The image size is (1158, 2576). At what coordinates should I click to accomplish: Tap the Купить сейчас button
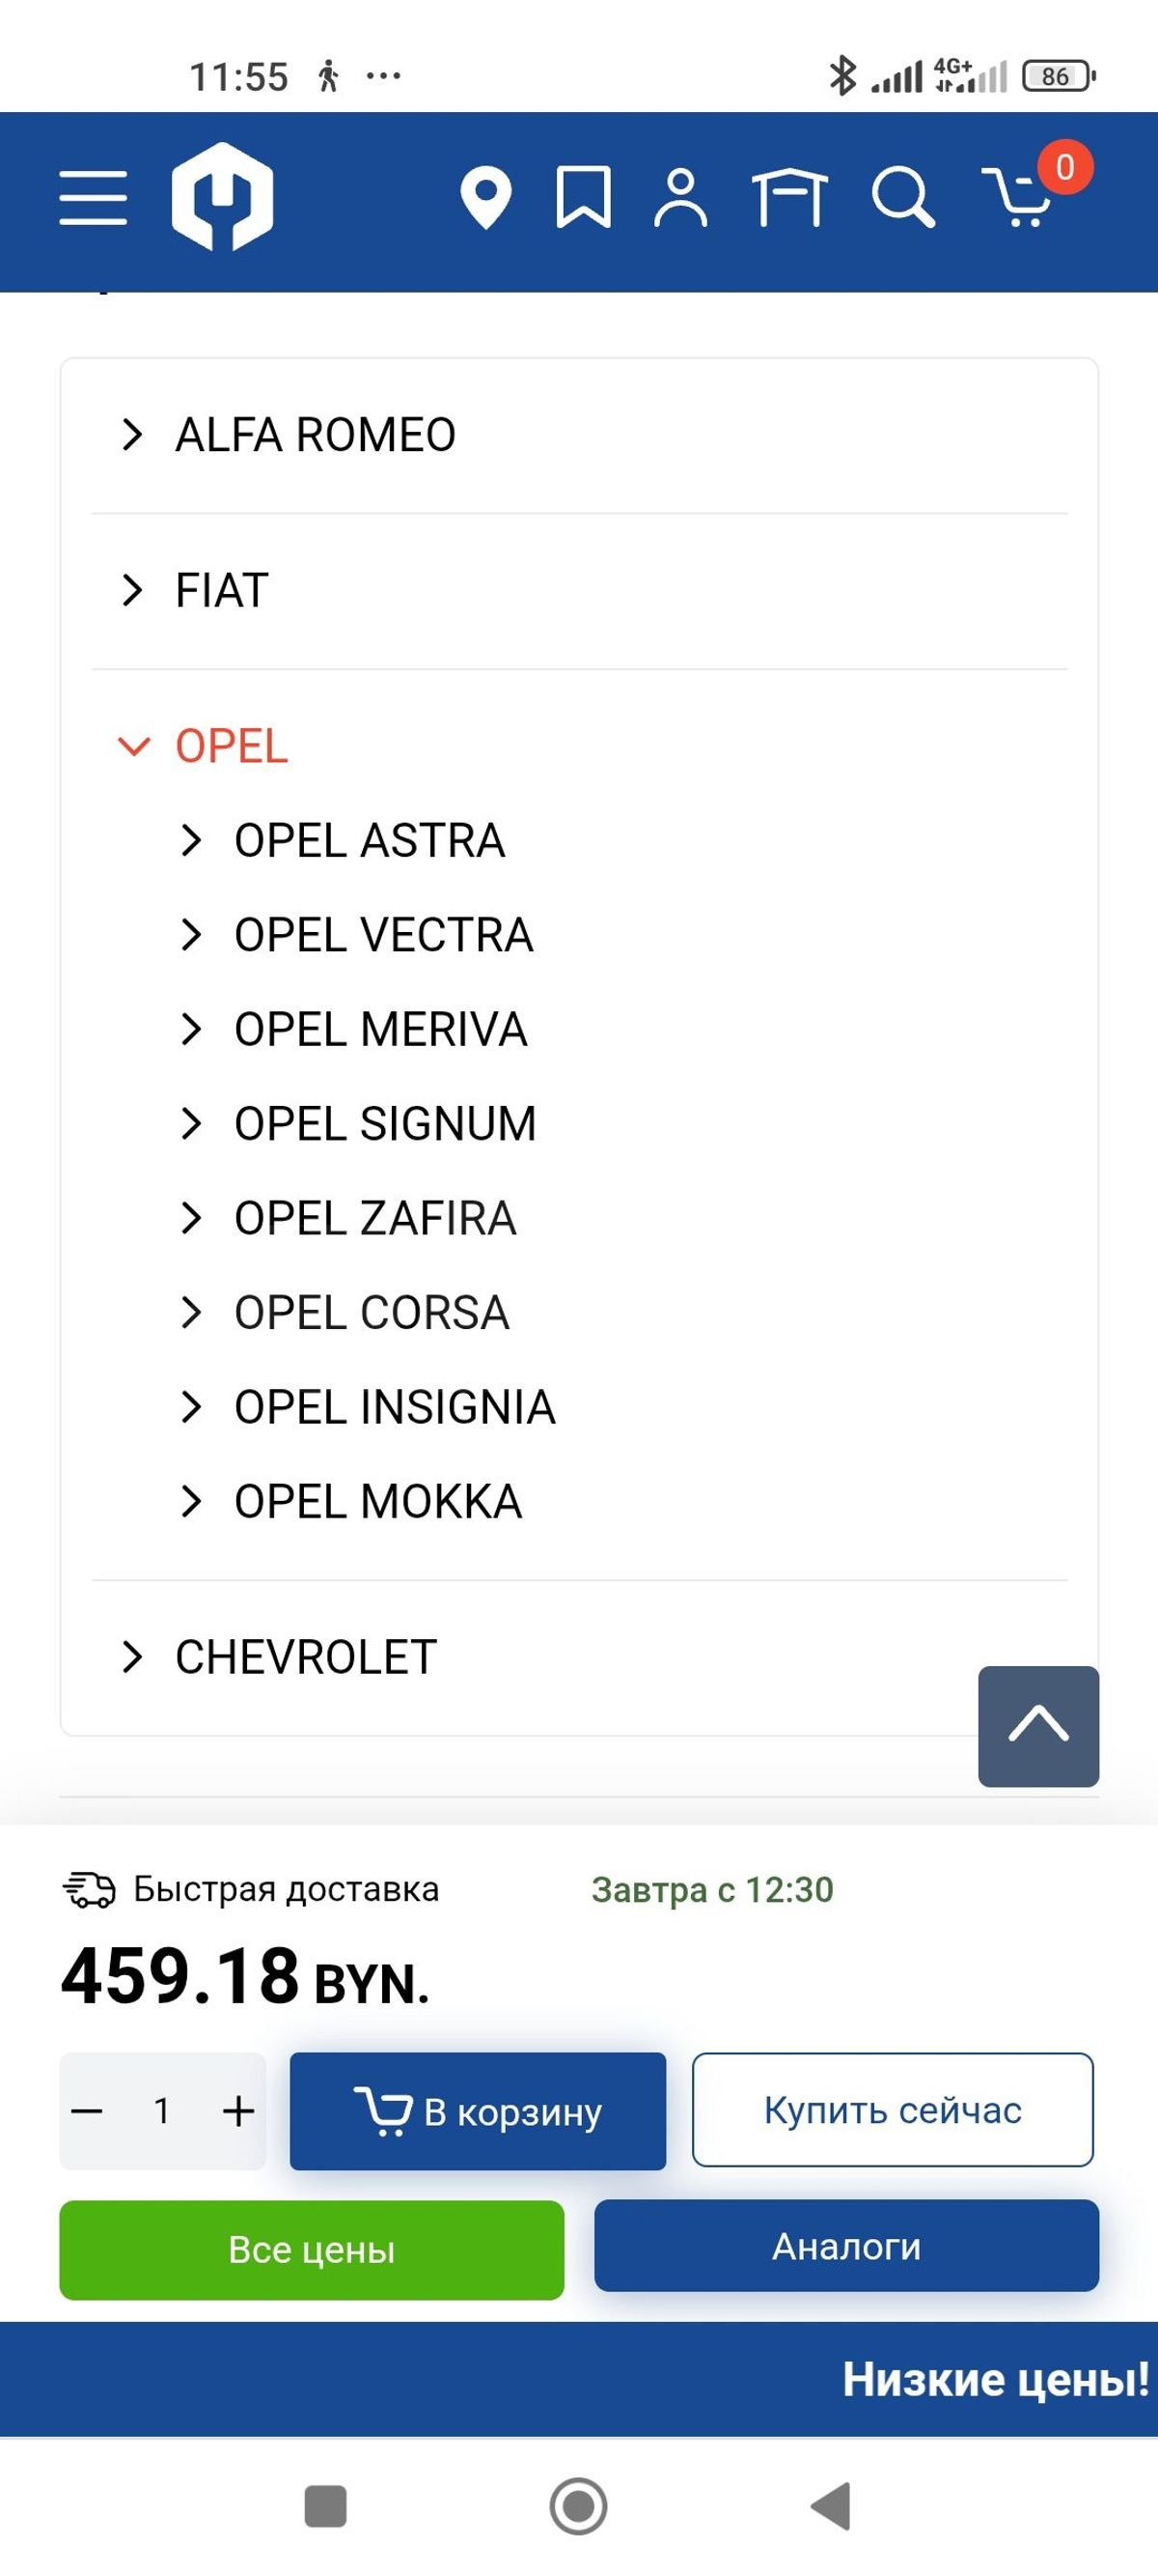[893, 2110]
